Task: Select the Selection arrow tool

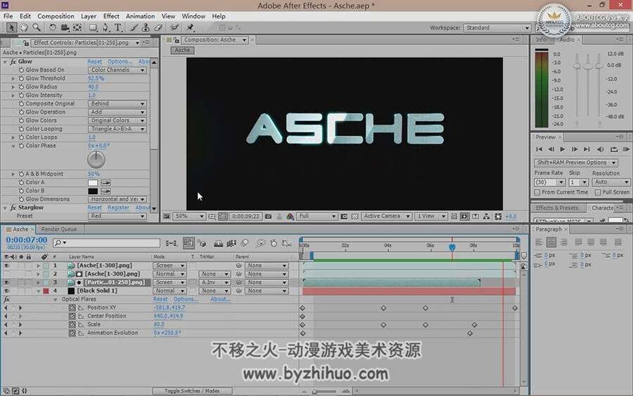Action: click(x=11, y=27)
